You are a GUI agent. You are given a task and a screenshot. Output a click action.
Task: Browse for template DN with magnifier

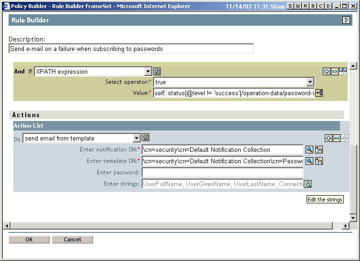[309, 161]
